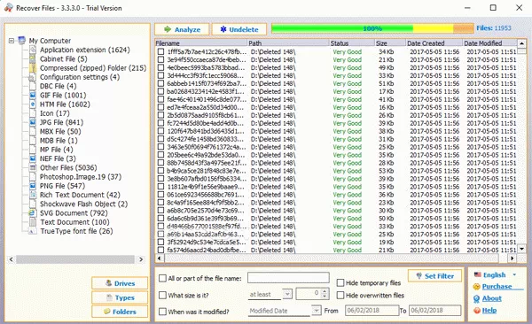Click the 100% analysis progress bar
The image size is (532, 324).
coord(372,29)
